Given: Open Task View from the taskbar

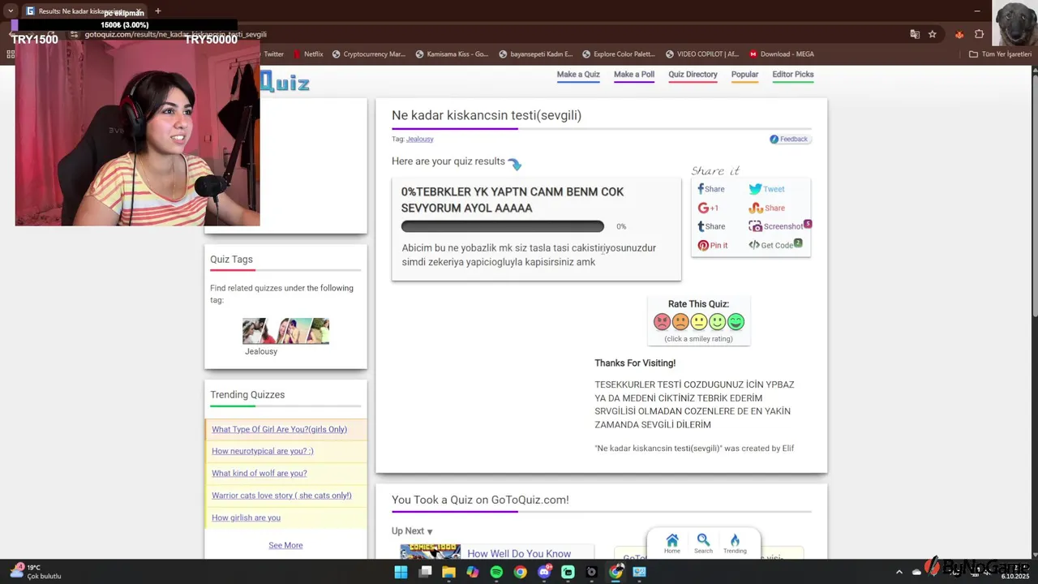Looking at the screenshot, I should click(425, 572).
